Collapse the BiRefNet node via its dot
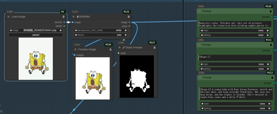The image size is (277, 114). [x=74, y=17]
